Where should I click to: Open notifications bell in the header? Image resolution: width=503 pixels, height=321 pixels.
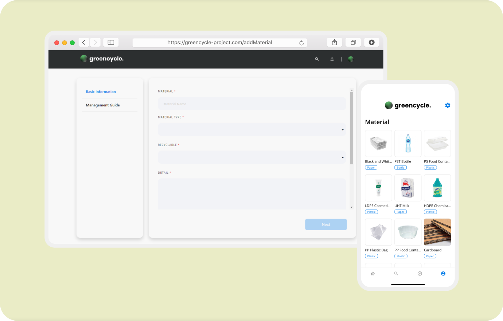pyautogui.click(x=332, y=59)
